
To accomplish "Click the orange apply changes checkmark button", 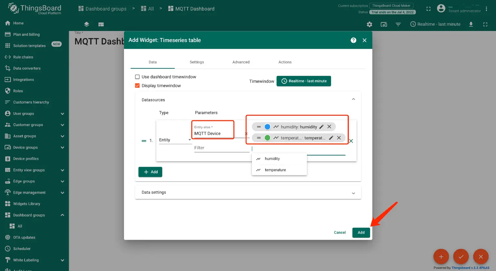I will click(461, 257).
